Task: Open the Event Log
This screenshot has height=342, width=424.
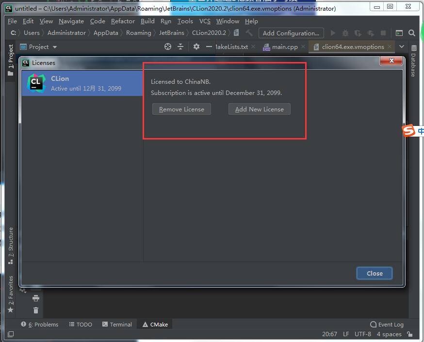Action: click(x=387, y=325)
